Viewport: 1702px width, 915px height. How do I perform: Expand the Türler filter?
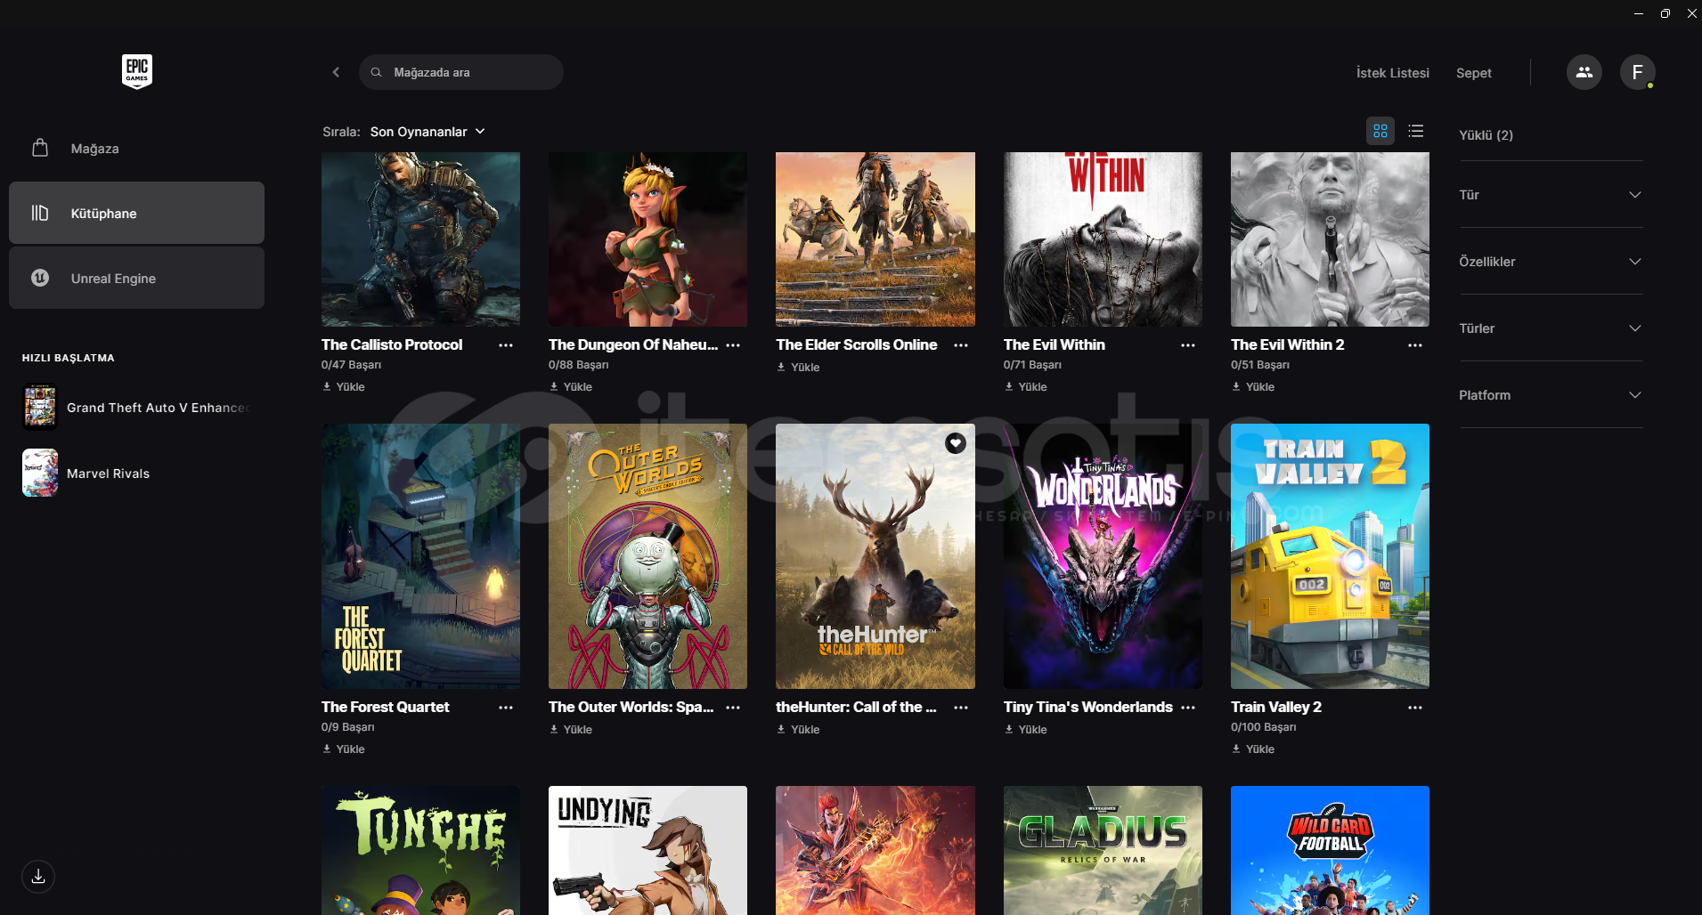[x=1551, y=328]
